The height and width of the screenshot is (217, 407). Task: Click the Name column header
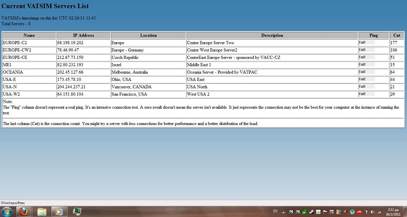(29, 35)
